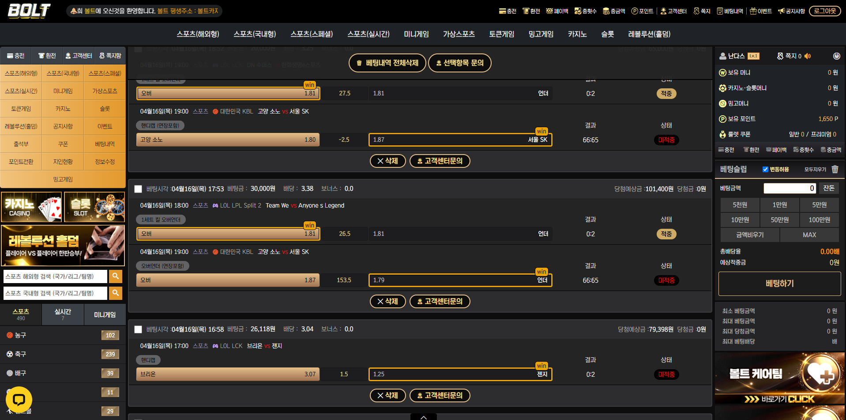846x420 pixels.
Task: Click the 카지노 CASINO banner thumbnail
Action: point(31,207)
